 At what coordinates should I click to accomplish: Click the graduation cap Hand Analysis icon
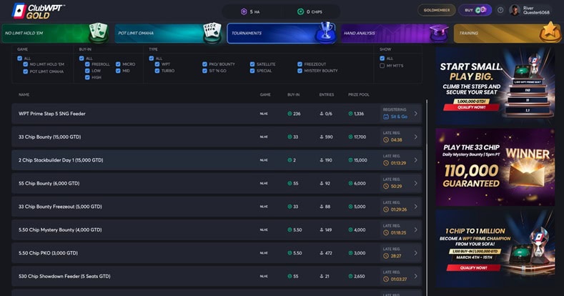pos(437,32)
